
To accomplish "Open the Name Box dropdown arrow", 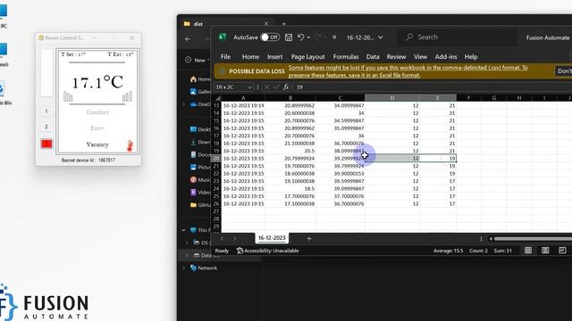I will (x=249, y=87).
